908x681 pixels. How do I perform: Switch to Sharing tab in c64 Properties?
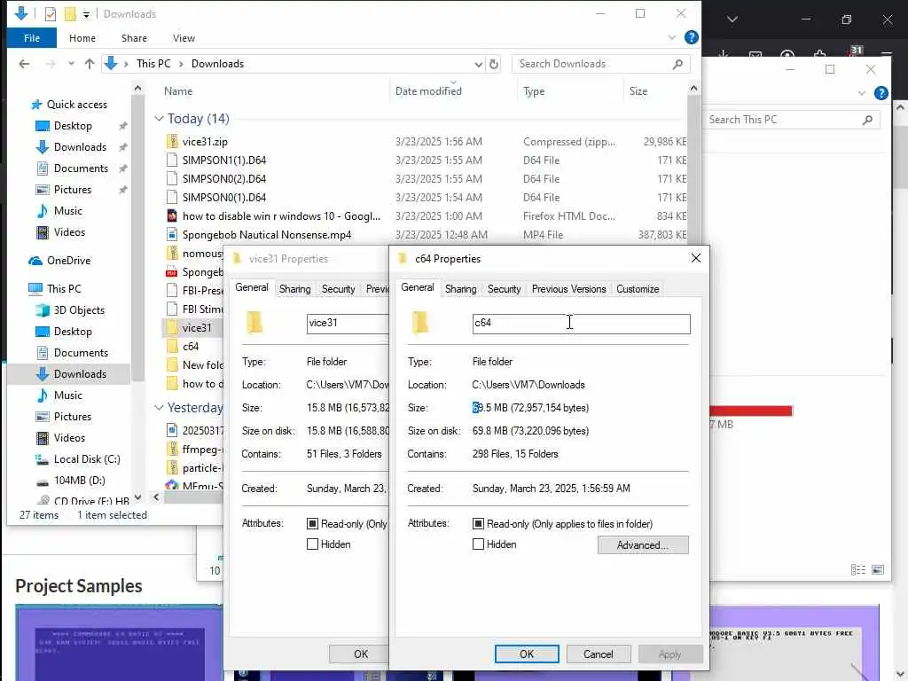(460, 289)
